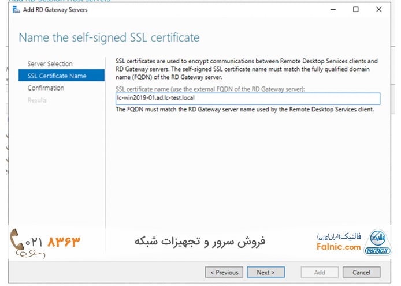Click the heading Name the self-signed SSL certificate
This screenshot has width=401, height=286.
[109, 38]
